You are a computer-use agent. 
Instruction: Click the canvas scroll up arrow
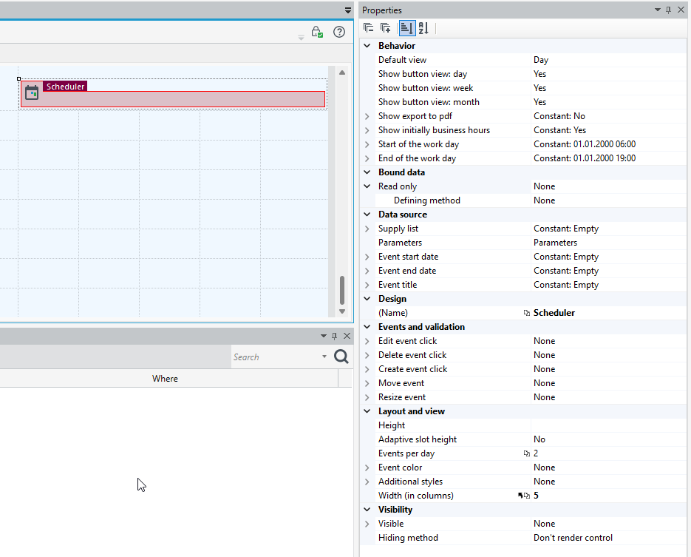pos(342,72)
